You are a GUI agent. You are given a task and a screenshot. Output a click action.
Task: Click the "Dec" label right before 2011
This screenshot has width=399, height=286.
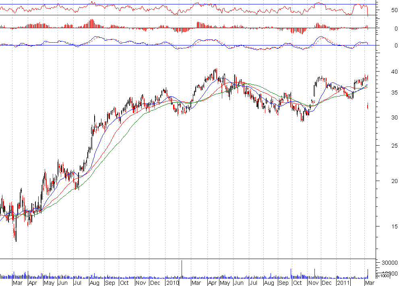[327, 283]
